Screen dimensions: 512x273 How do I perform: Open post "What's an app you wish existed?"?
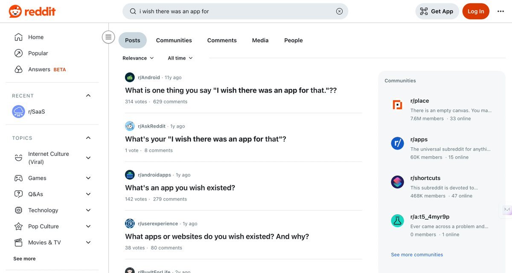180,188
